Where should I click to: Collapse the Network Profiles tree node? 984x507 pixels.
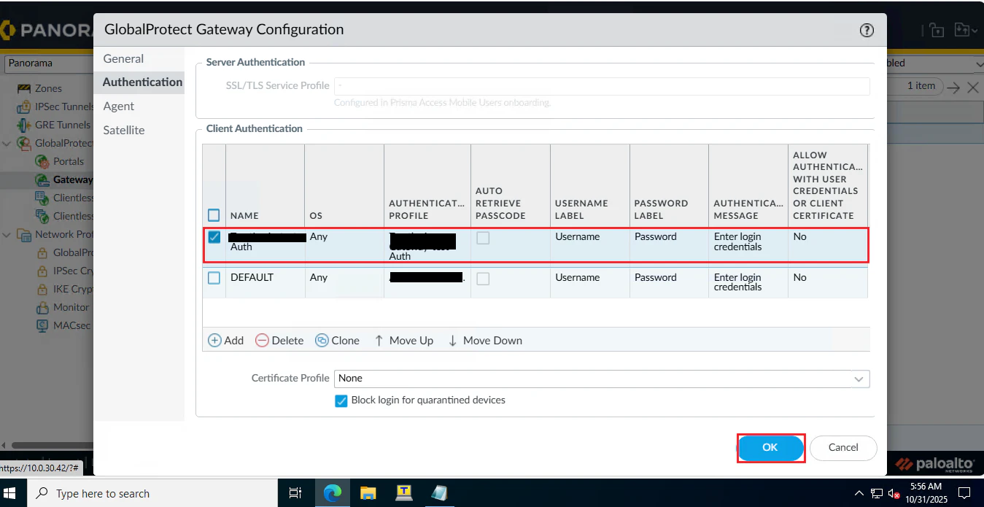tap(7, 234)
